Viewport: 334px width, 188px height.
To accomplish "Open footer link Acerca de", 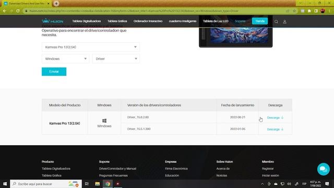I will coord(223,169).
